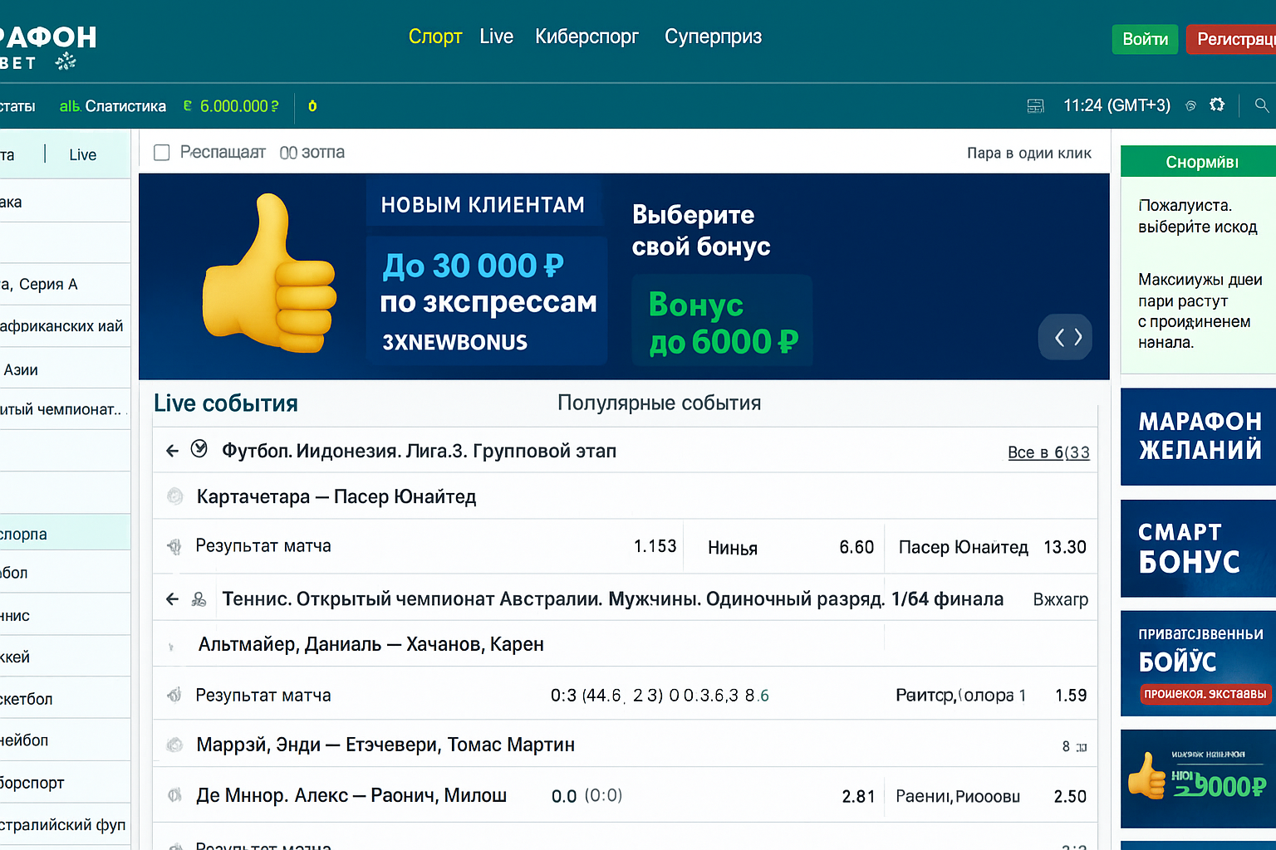1276x850 pixels.
Task: Collapse the Футбол Индонезия league section
Action: click(x=172, y=451)
